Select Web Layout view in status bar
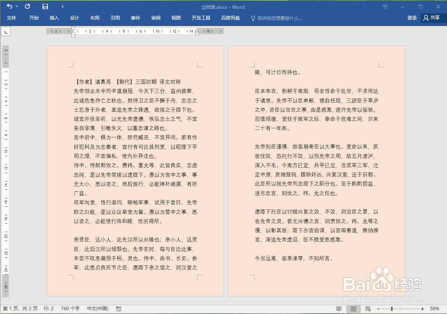Screen dimensions: 447x314 click(368, 309)
